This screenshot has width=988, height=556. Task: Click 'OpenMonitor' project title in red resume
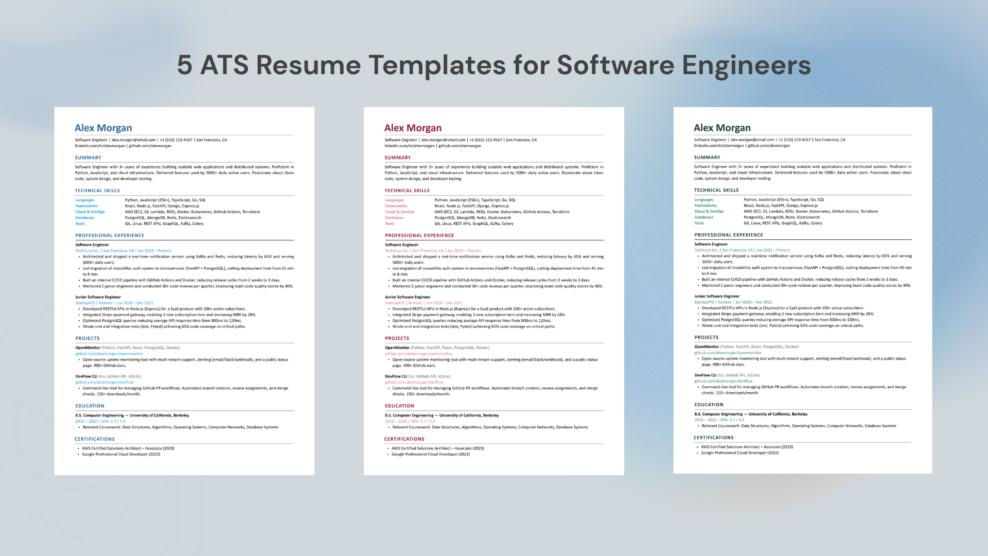[x=397, y=347]
